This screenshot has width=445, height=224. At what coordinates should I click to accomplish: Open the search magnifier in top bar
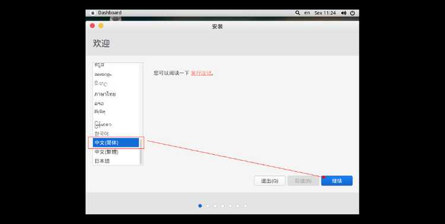[297, 13]
